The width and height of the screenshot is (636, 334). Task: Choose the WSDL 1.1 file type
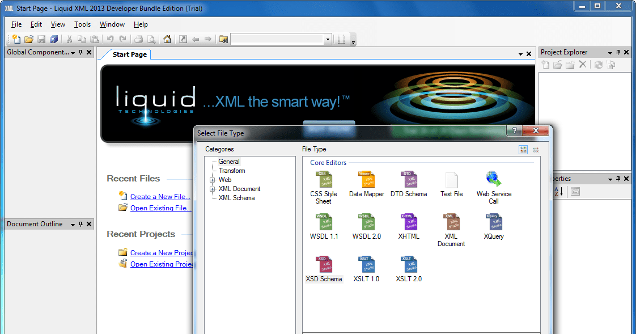(x=324, y=227)
